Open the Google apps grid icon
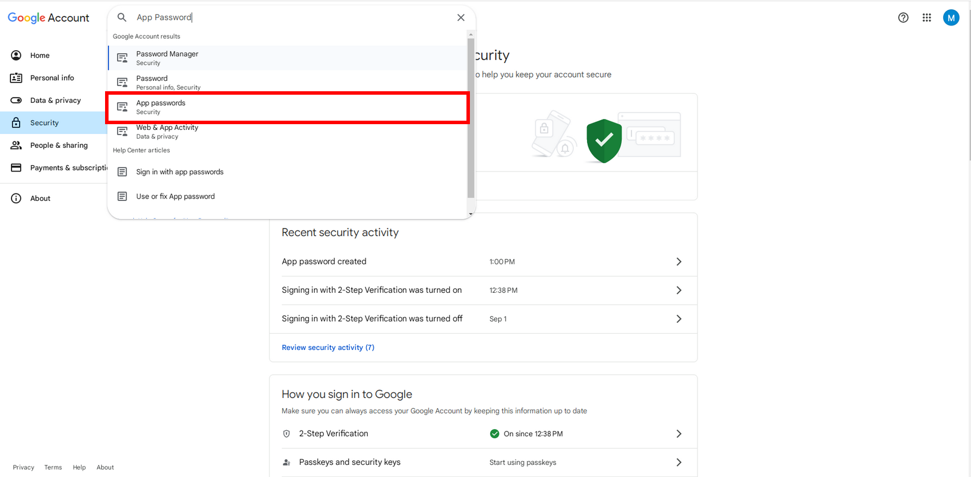 [927, 18]
